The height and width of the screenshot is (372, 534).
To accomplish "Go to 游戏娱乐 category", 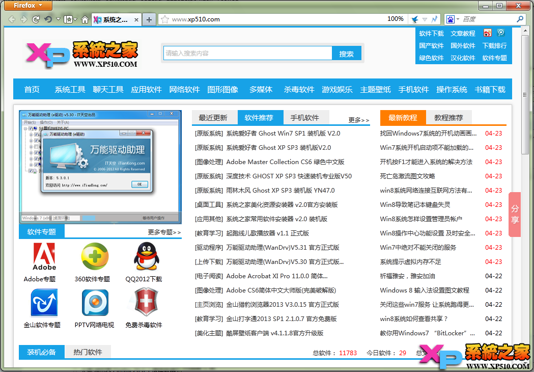I will (x=337, y=89).
